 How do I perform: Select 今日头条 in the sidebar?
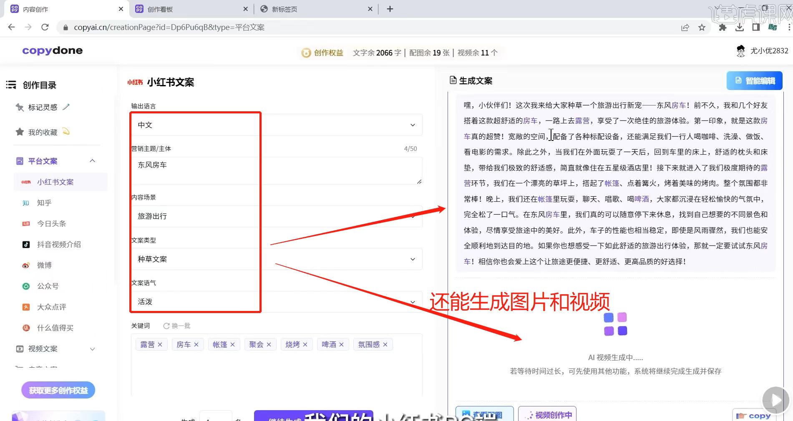tap(52, 224)
